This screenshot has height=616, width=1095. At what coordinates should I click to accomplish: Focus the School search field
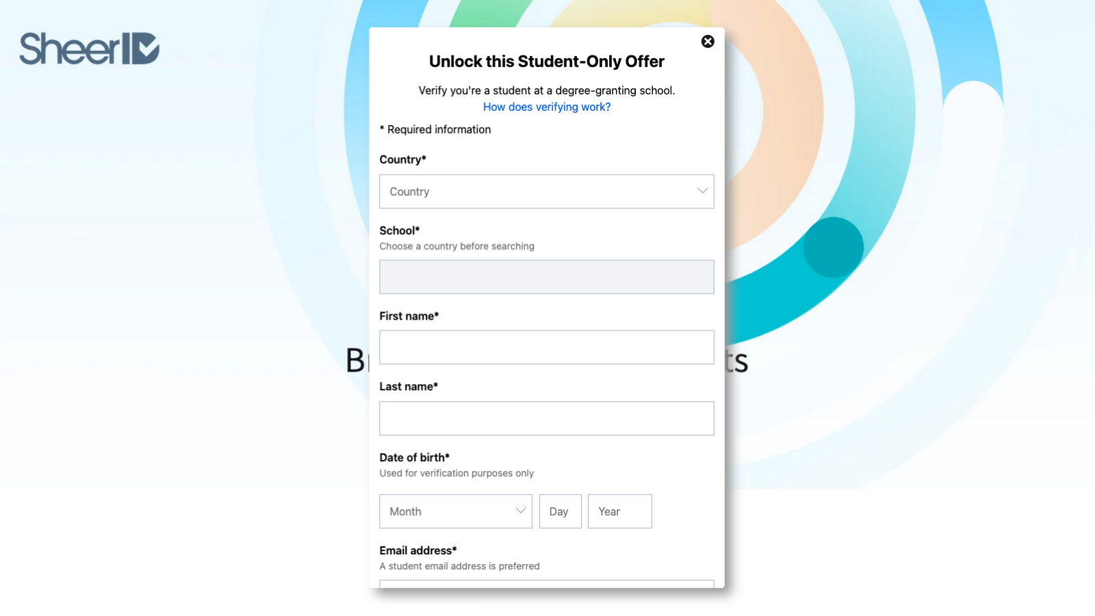[x=547, y=277]
